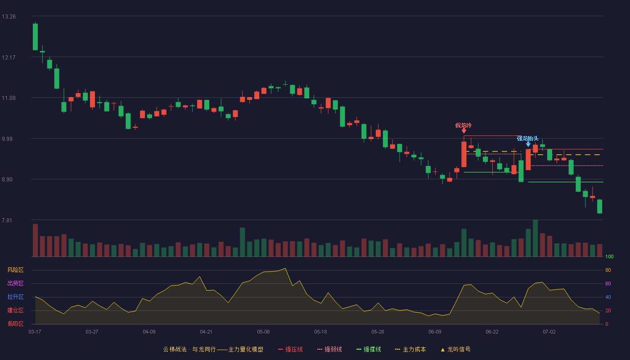Screen dimensions: 630x360
Task: Click the red 假龙吟 arrow marker
Action: (x=463, y=131)
